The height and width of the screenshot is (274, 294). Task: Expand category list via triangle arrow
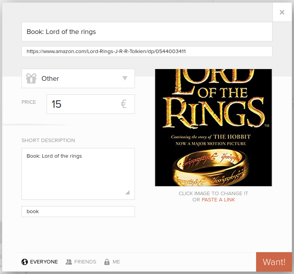point(125,78)
